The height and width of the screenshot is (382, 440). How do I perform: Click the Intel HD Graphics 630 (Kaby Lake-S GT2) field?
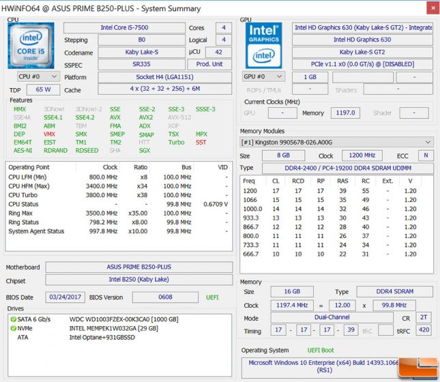362,28
